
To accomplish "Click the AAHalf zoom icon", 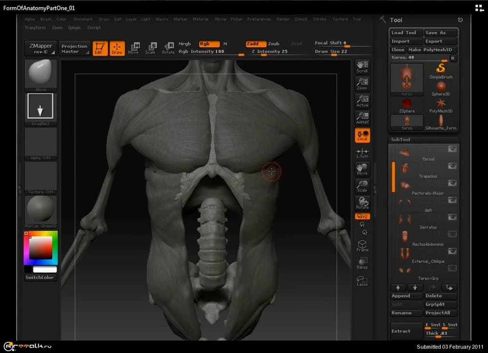I will [362, 118].
